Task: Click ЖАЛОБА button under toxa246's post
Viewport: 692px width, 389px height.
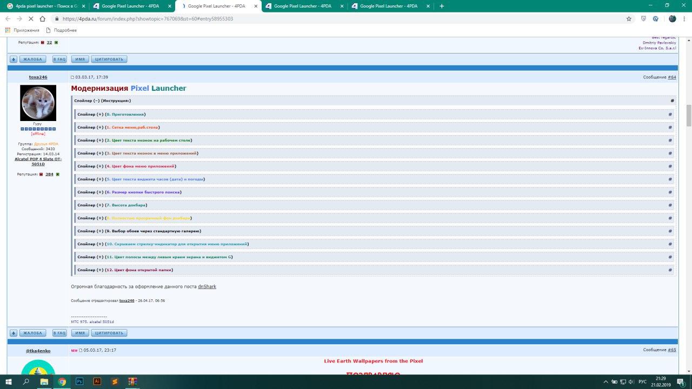Action: pos(34,333)
